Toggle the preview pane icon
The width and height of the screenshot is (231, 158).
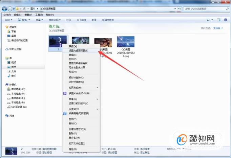tap(218, 20)
